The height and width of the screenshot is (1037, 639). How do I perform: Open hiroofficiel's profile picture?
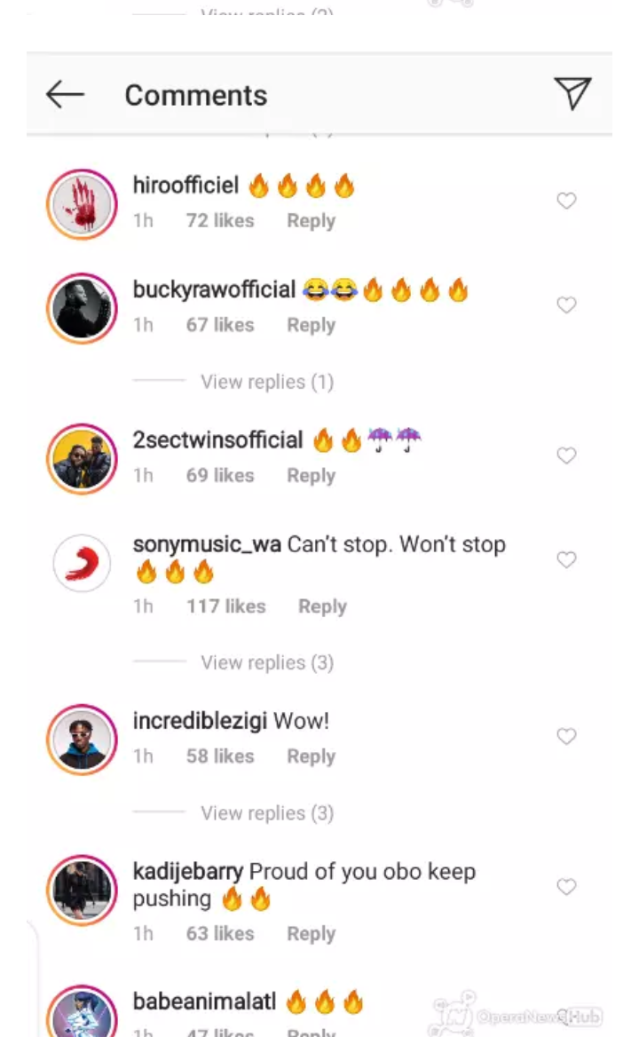click(x=82, y=204)
